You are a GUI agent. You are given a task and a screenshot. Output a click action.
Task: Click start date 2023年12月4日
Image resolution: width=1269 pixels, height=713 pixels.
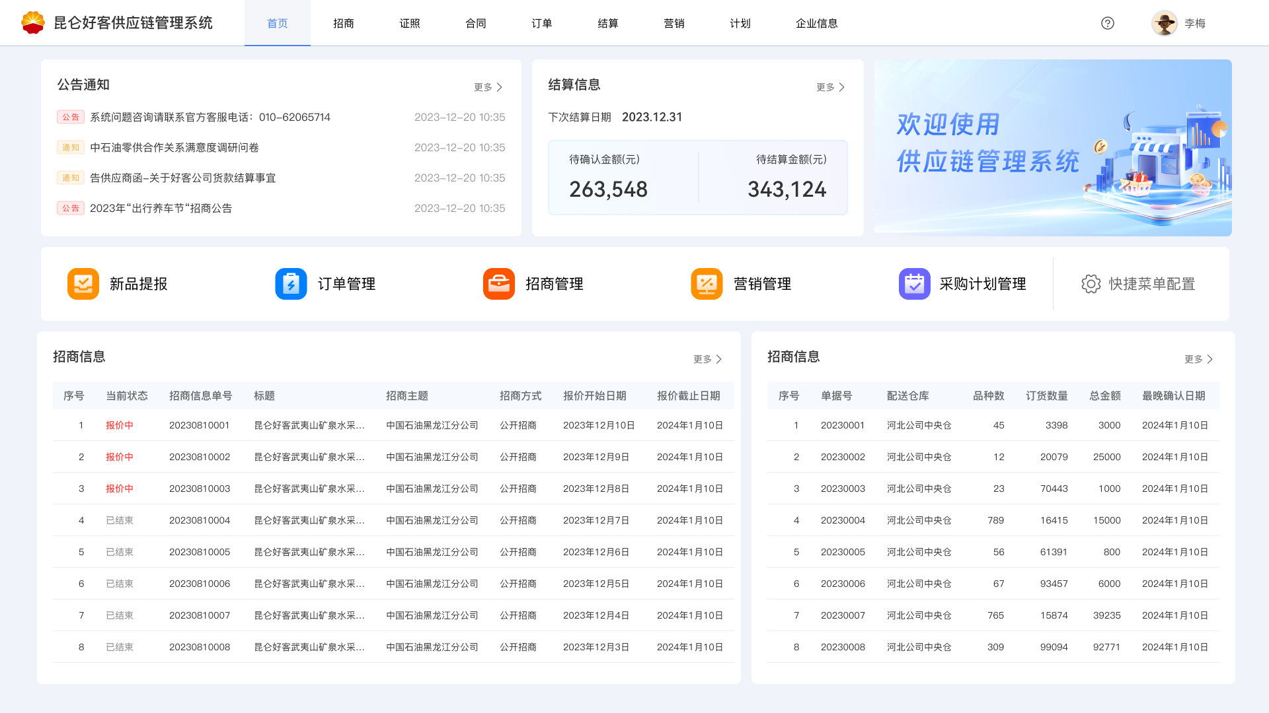596,615
